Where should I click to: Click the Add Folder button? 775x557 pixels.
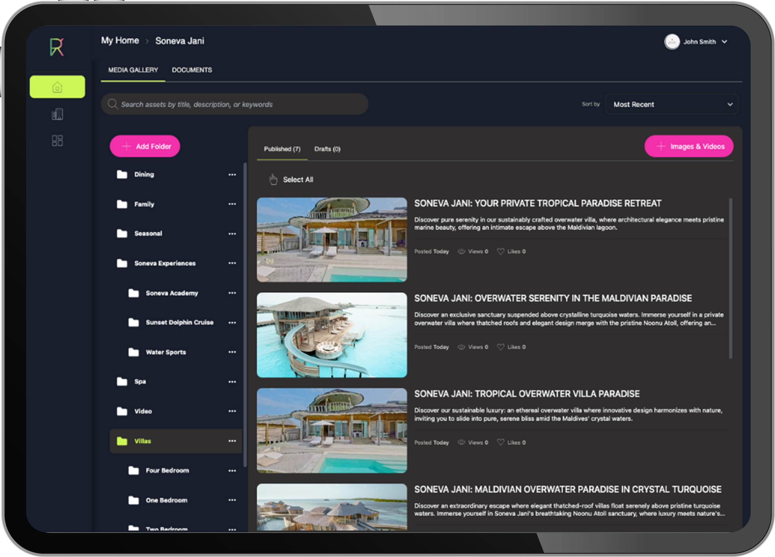pyautogui.click(x=145, y=146)
